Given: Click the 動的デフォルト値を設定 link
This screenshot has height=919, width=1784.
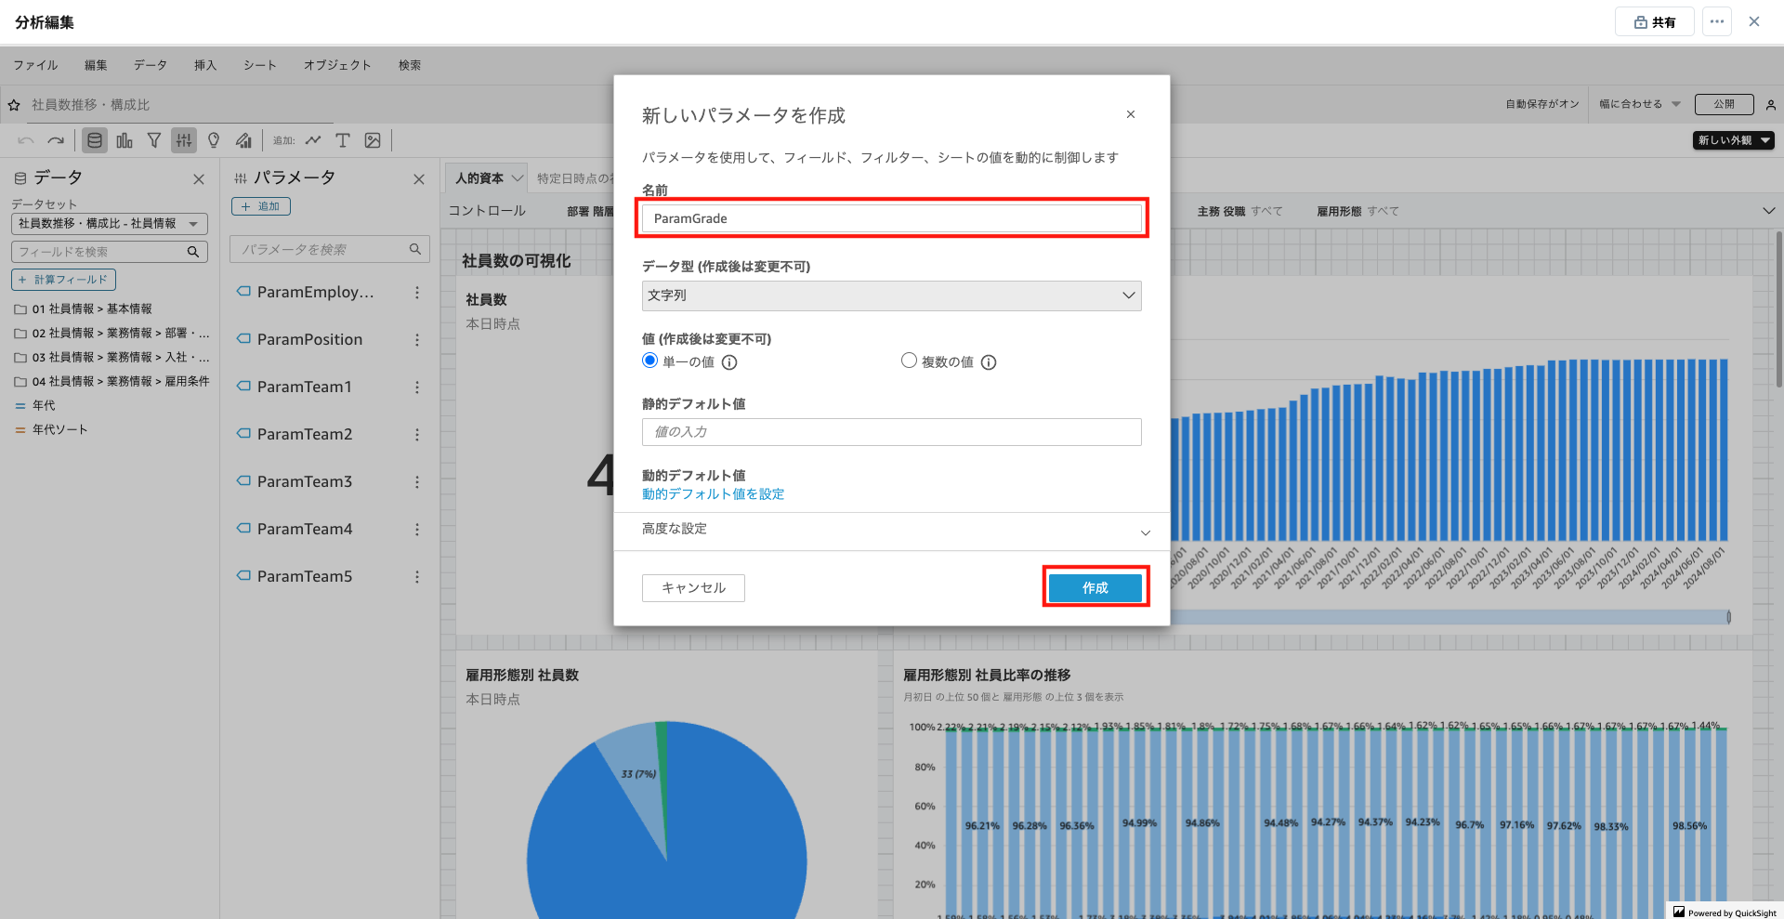Looking at the screenshot, I should [x=713, y=494].
